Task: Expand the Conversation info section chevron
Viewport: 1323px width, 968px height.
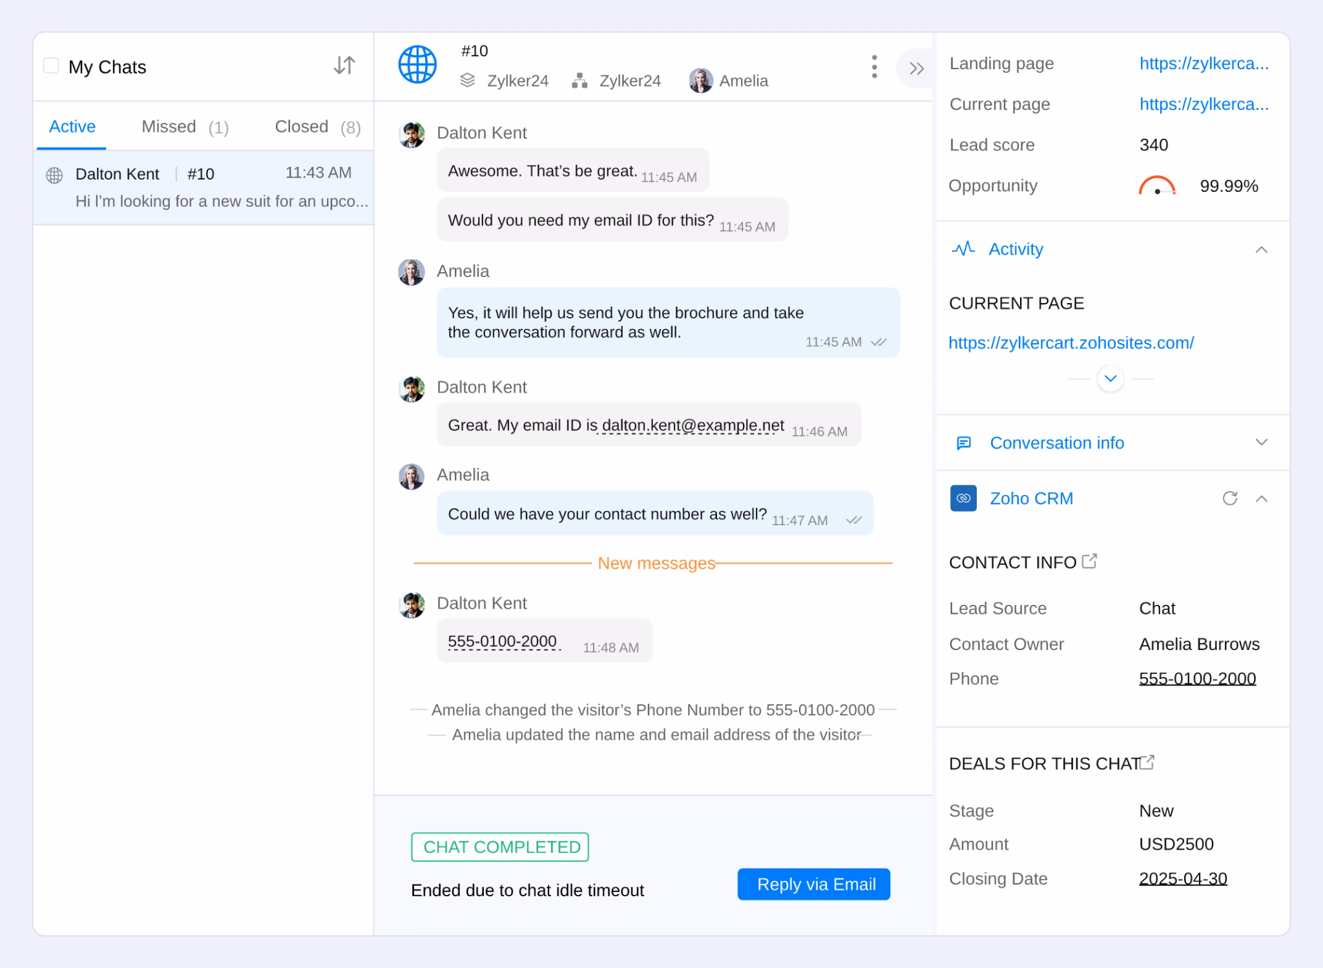Action: click(1261, 442)
